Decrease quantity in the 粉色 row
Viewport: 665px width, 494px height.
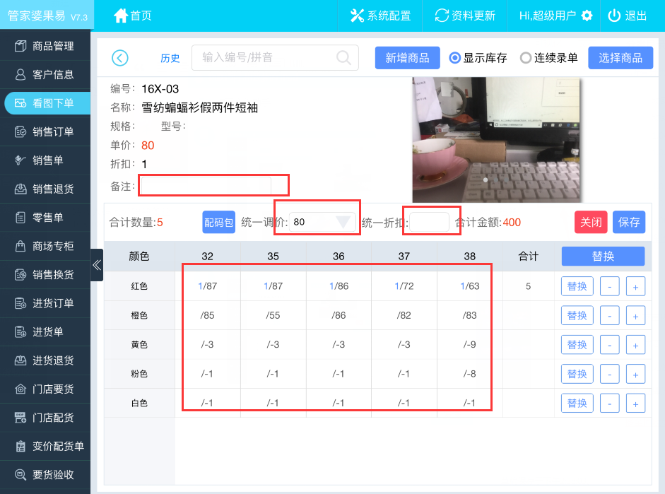[610, 374]
